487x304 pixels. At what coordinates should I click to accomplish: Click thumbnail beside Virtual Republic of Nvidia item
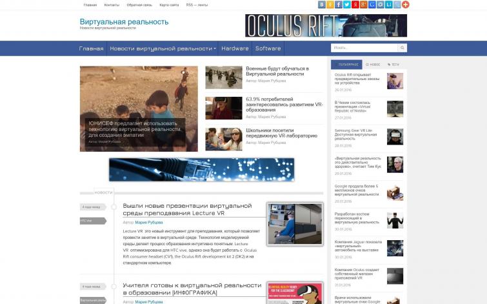pyautogui.click(x=395, y=109)
